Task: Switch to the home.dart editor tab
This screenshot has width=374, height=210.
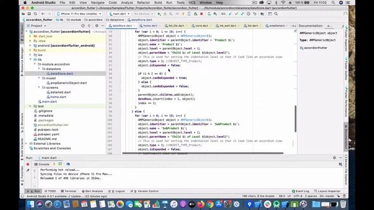Action: click(150, 26)
